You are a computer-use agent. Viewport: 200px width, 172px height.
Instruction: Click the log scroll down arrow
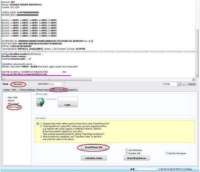[197, 76]
